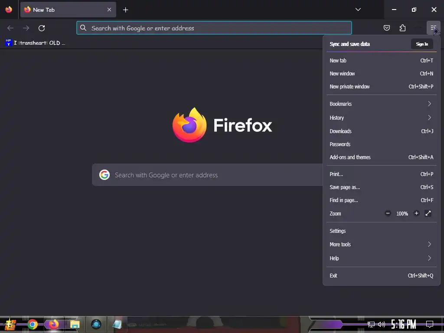Viewport: 444px width, 333px height.
Task: Open the volume tray icon
Action: (382, 324)
